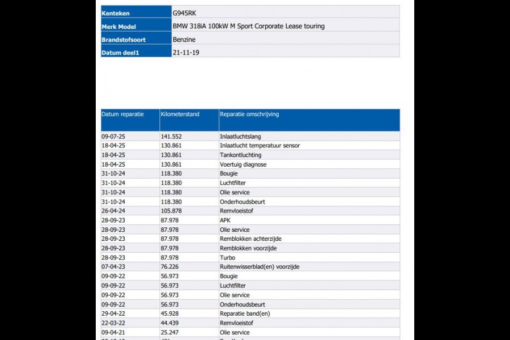Image resolution: width=510 pixels, height=340 pixels.
Task: Select the Benzine fuel type value
Action: click(184, 39)
